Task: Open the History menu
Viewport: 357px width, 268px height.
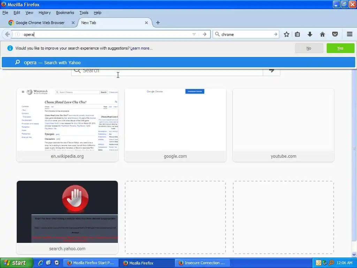Action: [x=45, y=13]
